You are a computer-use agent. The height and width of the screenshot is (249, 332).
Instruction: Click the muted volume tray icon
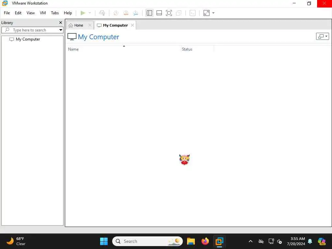(x=279, y=241)
